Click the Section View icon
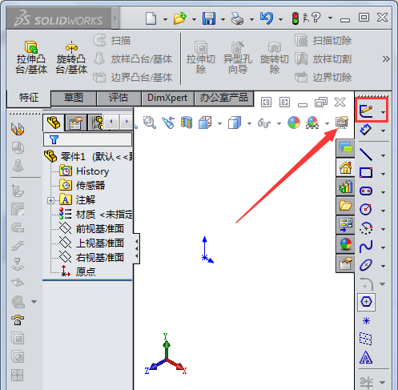398x390 pixels. coord(187,123)
